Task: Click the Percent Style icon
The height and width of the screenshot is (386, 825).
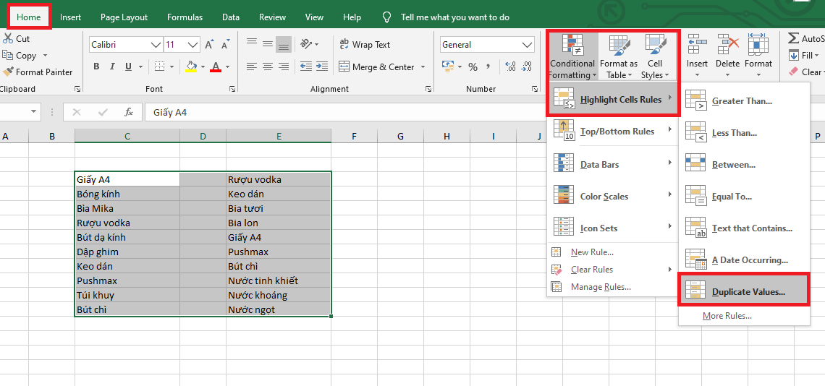Action: coord(473,67)
